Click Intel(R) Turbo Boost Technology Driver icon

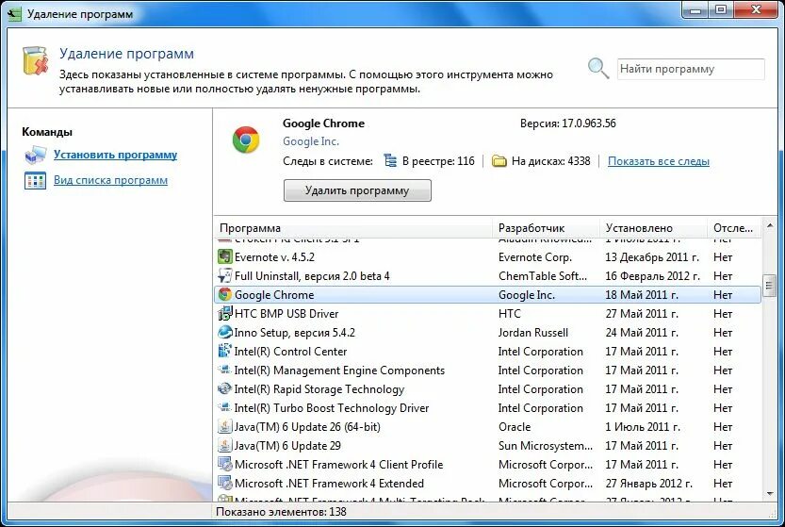click(x=225, y=408)
